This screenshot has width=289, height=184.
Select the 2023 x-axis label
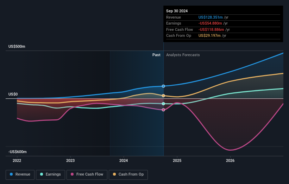coord(70,161)
